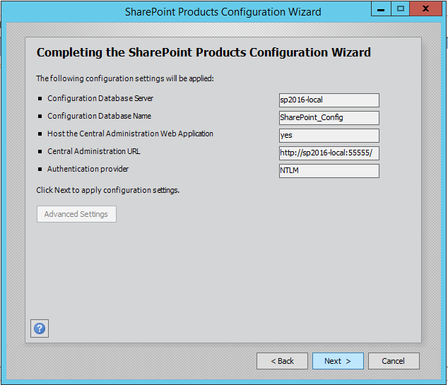Close the SharePoint wizard window
Screen dimensions: 448x385
[x=425, y=9]
